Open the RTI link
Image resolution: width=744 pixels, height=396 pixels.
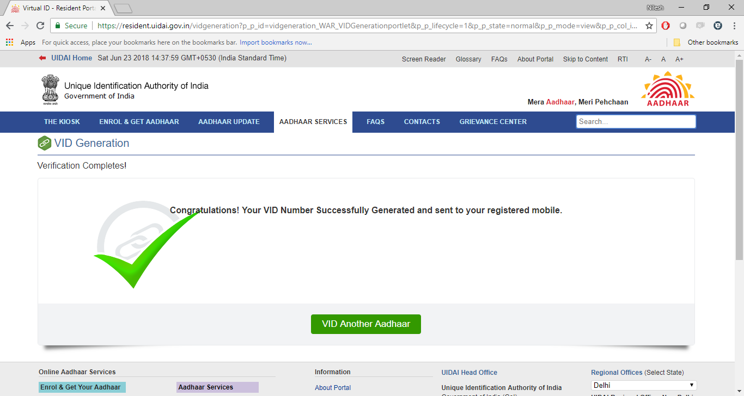pyautogui.click(x=623, y=59)
